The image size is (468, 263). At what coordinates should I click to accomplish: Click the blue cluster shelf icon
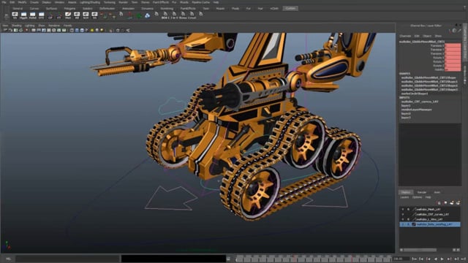[148, 15]
